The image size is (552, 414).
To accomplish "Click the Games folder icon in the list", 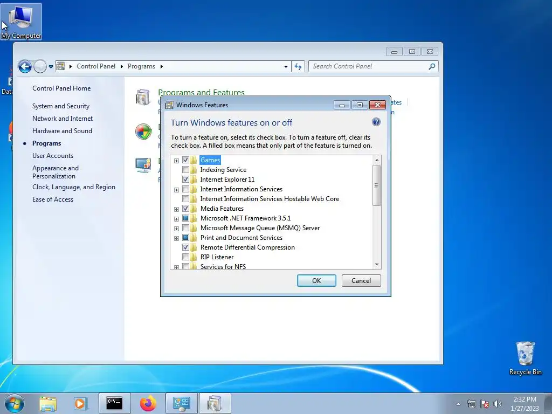I will coord(194,160).
